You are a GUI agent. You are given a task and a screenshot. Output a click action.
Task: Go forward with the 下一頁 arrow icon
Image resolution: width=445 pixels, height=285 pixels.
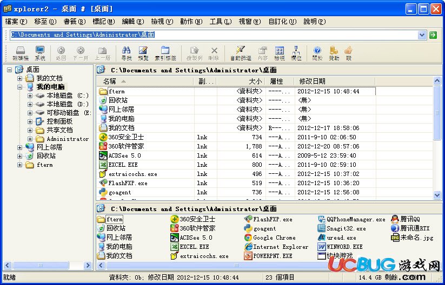(81, 53)
